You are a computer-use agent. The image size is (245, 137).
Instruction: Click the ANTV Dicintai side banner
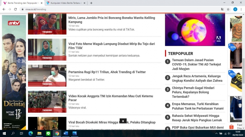[x=14, y=72]
